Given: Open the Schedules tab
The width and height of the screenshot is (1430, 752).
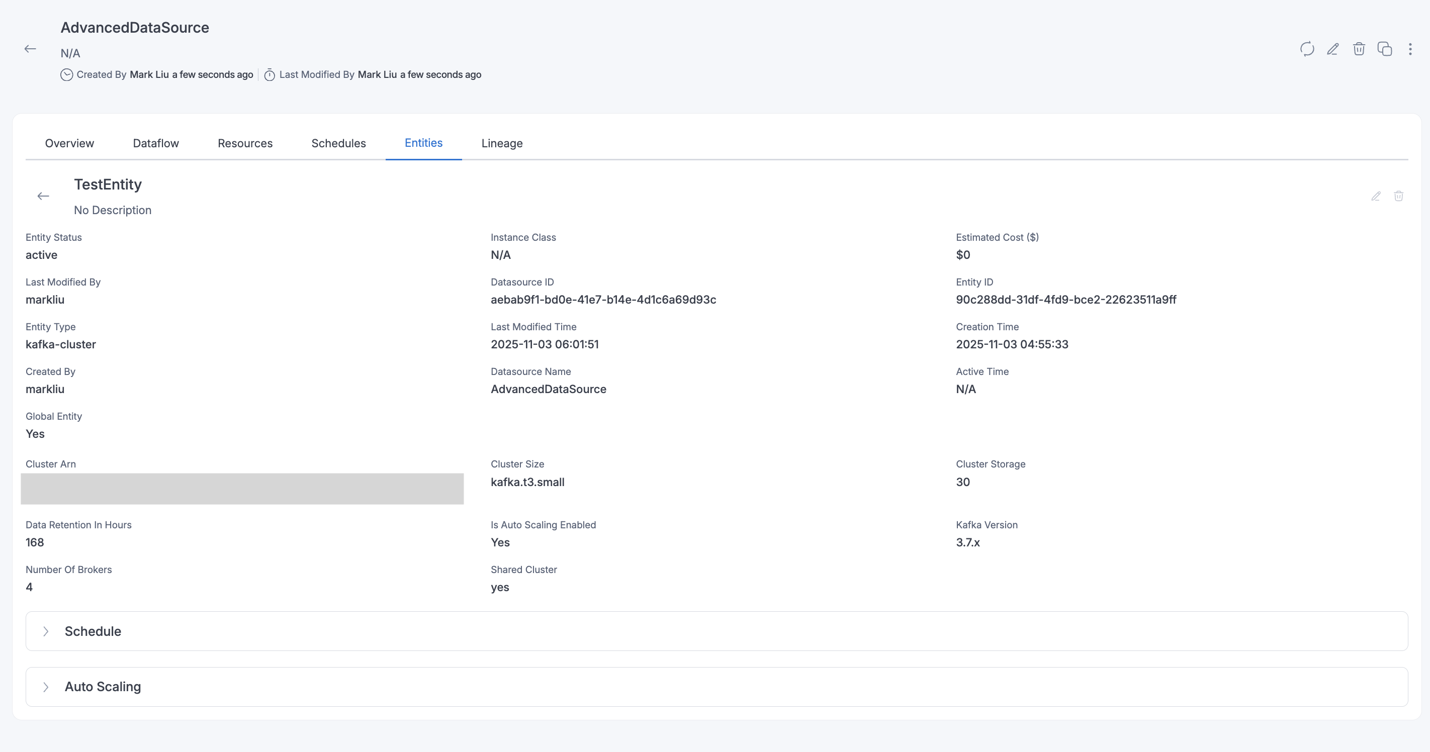Looking at the screenshot, I should point(338,143).
